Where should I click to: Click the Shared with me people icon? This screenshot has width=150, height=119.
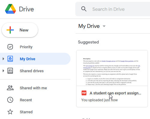tap(10, 88)
